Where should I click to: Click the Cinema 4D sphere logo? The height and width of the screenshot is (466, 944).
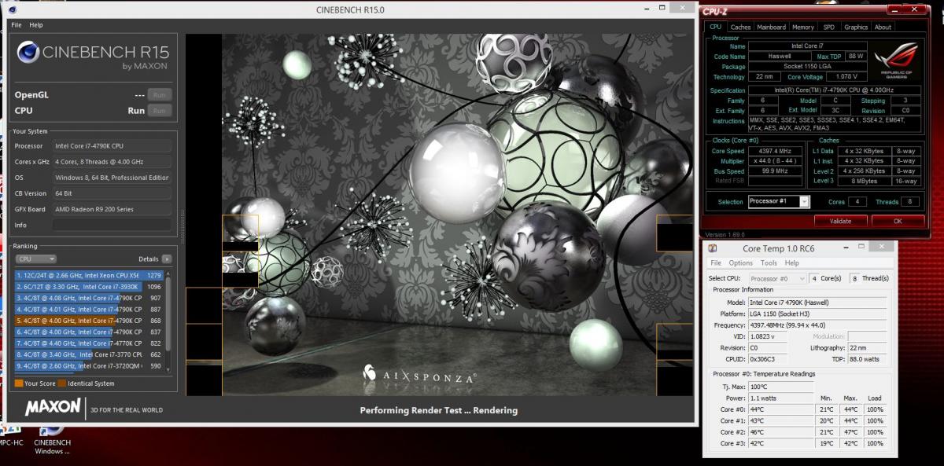point(28,53)
